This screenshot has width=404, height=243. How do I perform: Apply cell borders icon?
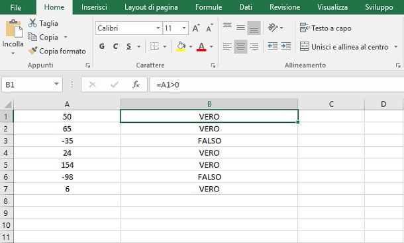(x=154, y=46)
